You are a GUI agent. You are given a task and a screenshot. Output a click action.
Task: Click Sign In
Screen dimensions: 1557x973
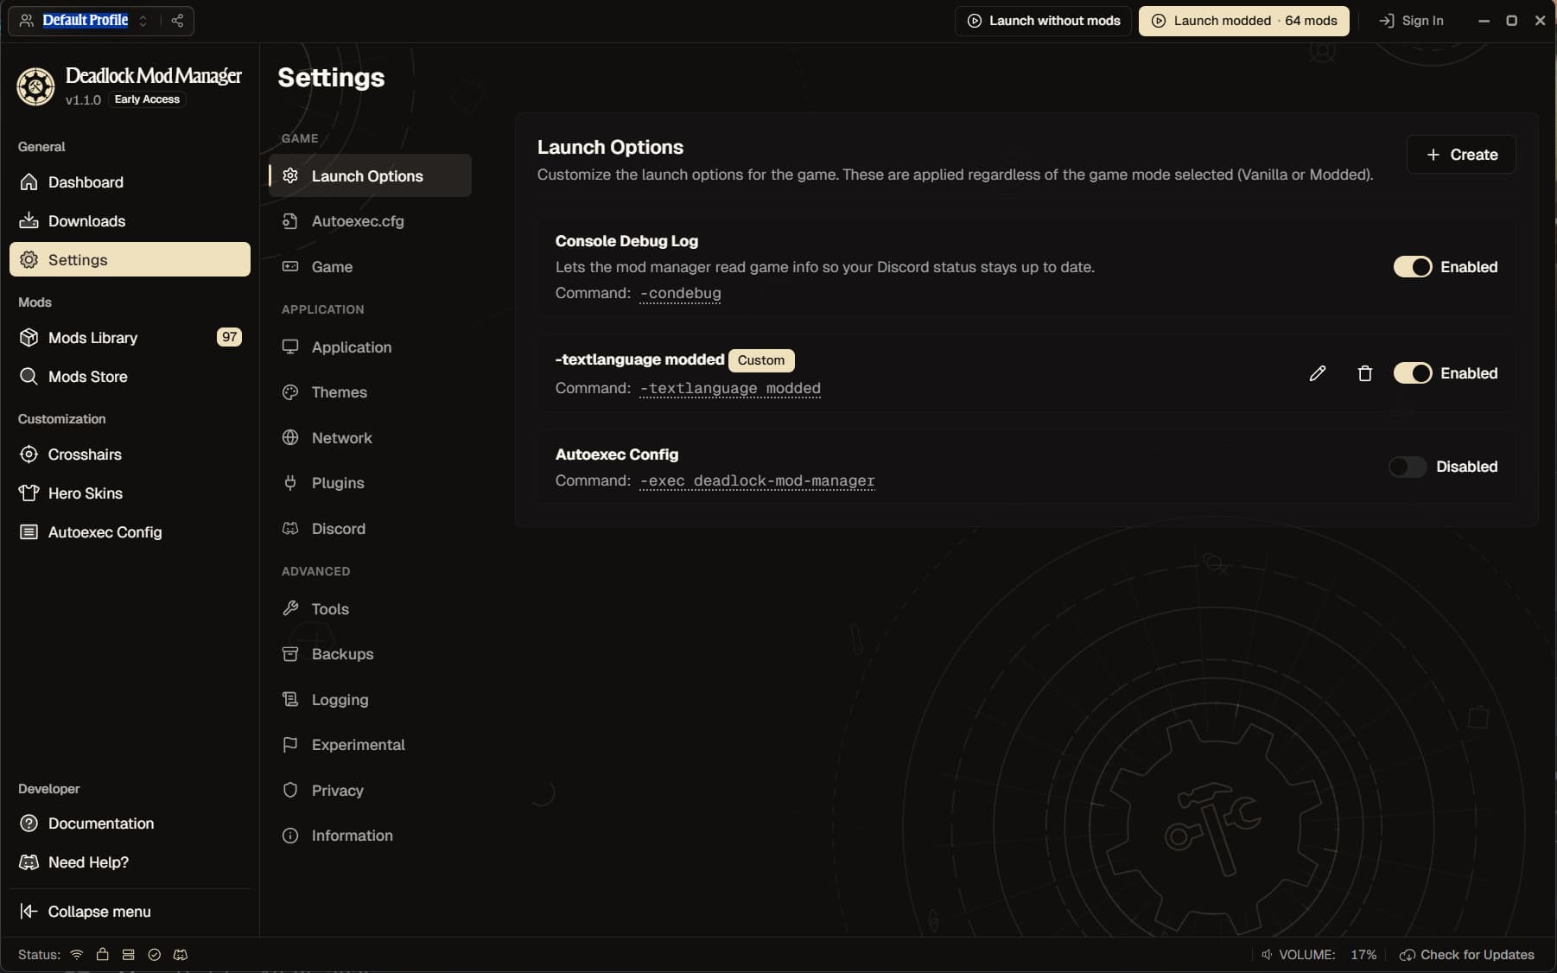pos(1411,21)
